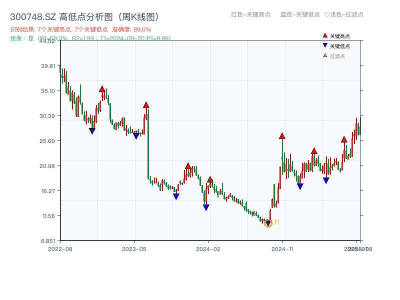
Task: Select the first blue key-low triangle in late 2022
Action: point(92,131)
